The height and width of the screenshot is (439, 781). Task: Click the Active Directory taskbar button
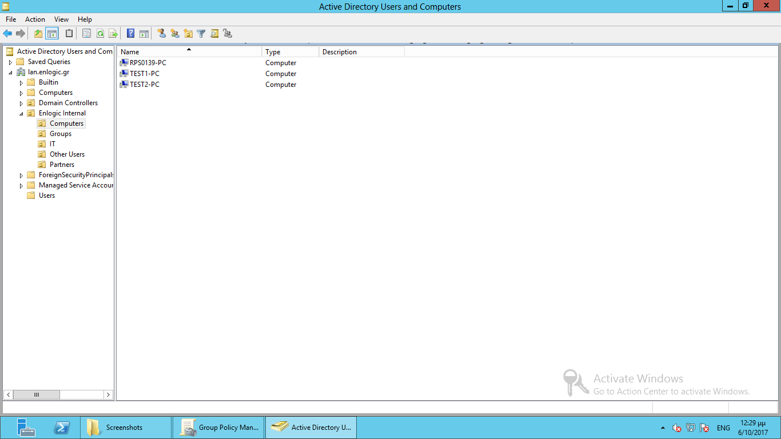click(312, 428)
